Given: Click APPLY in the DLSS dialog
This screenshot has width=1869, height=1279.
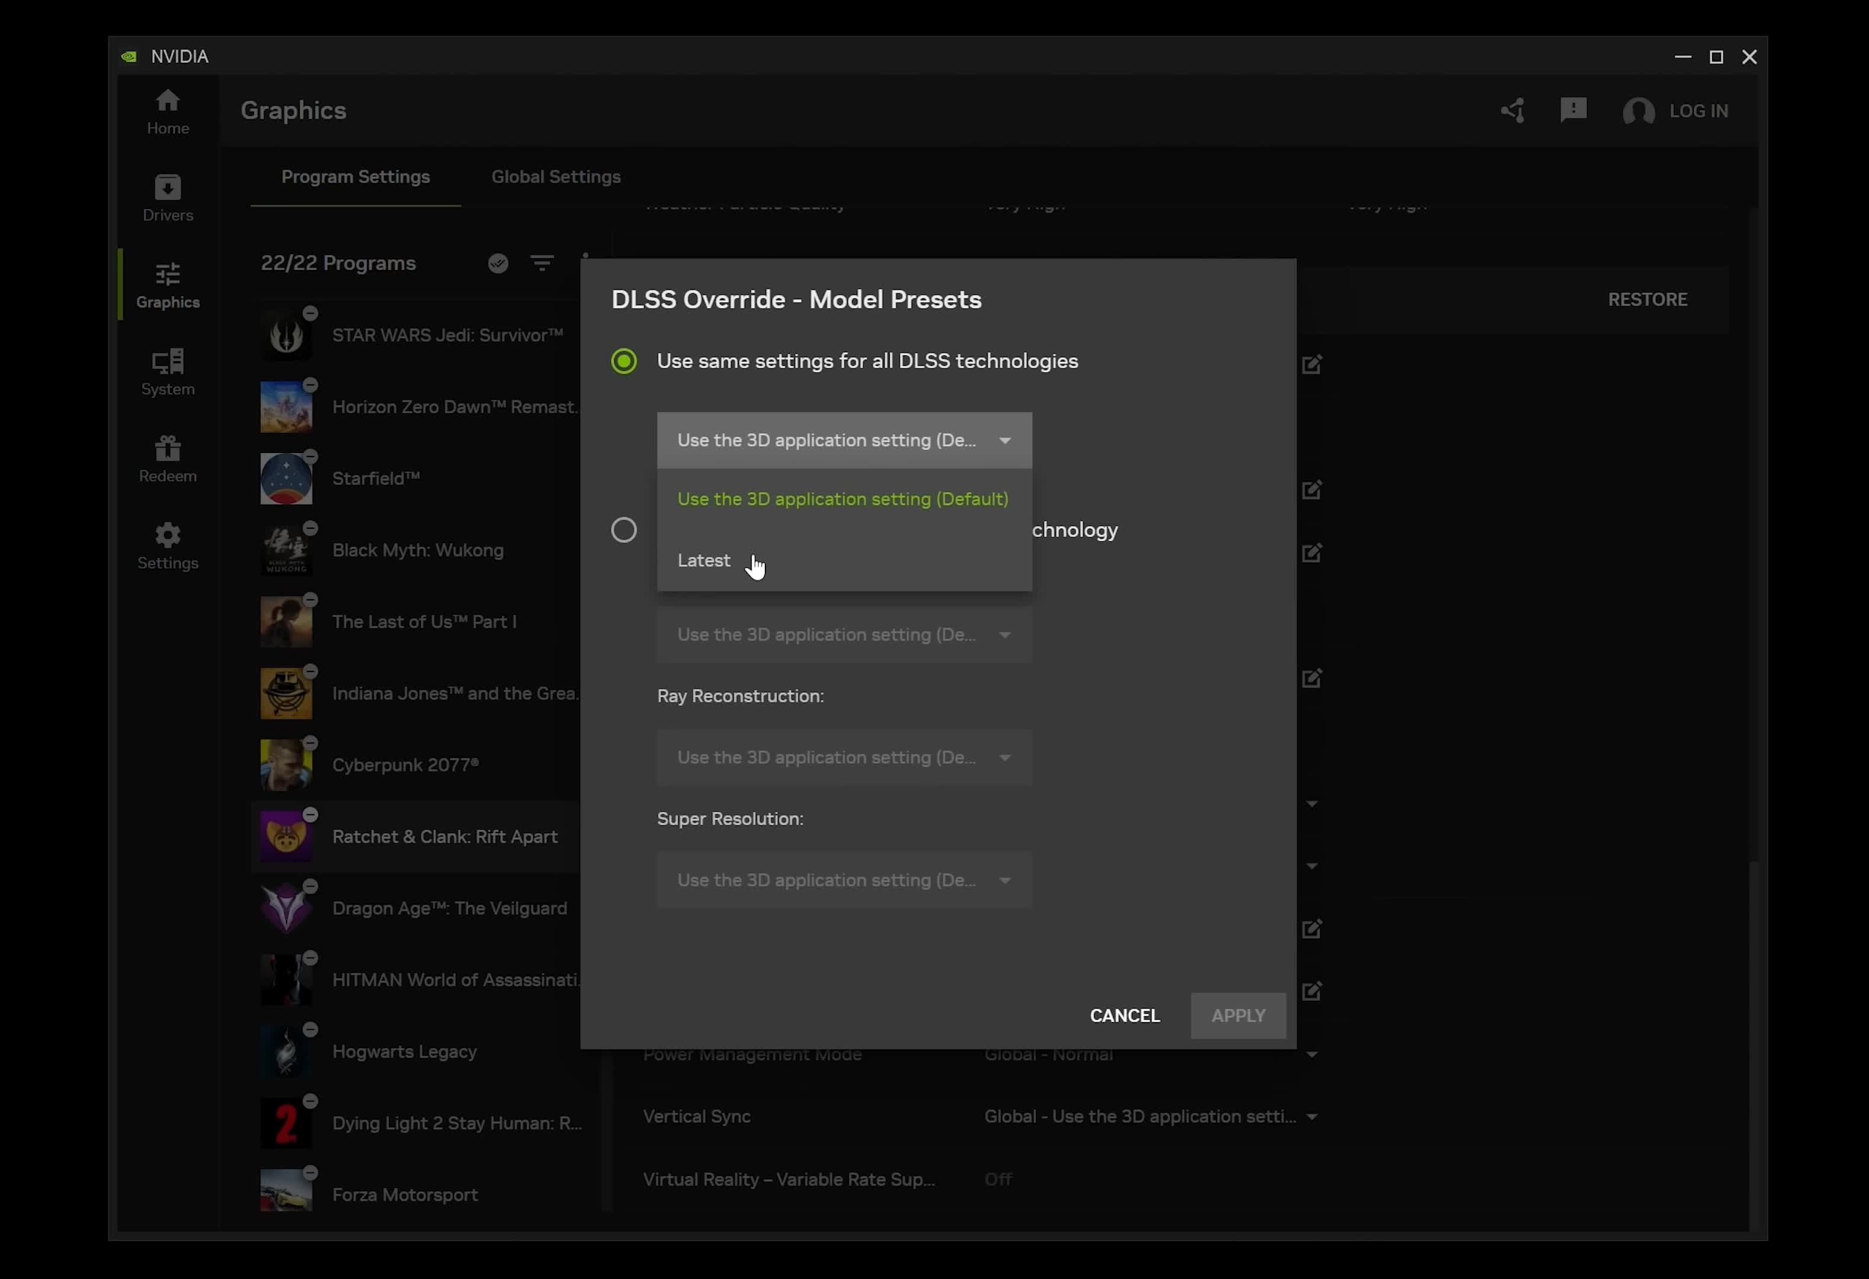Looking at the screenshot, I should point(1239,1016).
